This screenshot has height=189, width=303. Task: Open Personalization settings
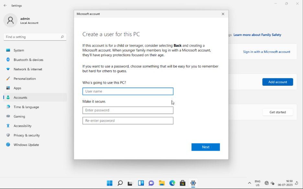[x=35, y=78]
